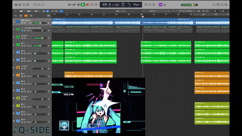The width and height of the screenshot is (242, 136).
Task: Open the 表示 menu dropdown
Action: [37, 11]
